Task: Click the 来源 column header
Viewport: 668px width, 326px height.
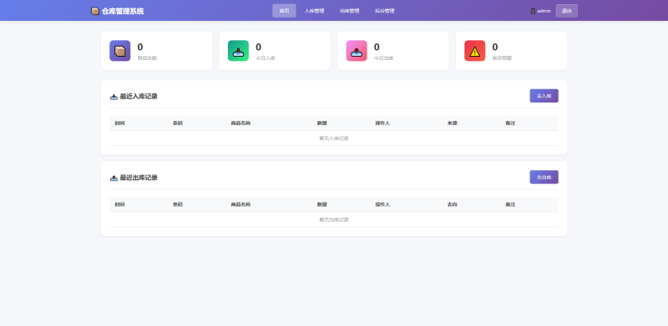Action: point(452,123)
